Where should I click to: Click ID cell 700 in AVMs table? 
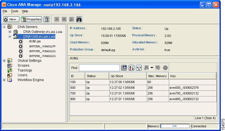(x=78, y=93)
